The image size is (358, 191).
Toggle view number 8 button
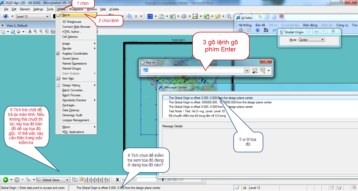108,180
